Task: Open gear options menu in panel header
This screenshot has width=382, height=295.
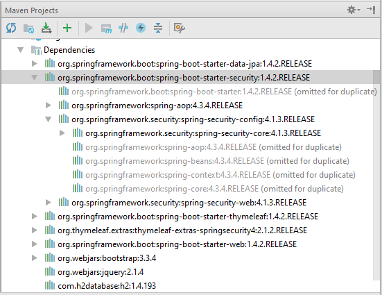Action: pyautogui.click(x=354, y=10)
